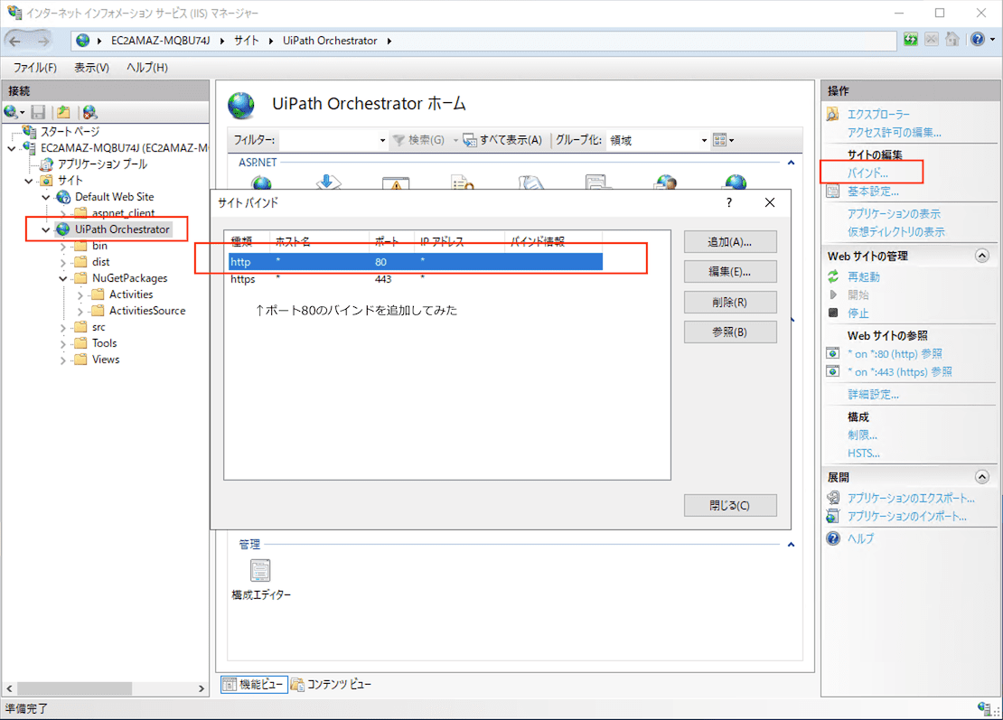Open the バインド... link in Actions

[x=867, y=173]
